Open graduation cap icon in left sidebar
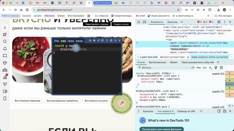234x131 pixels. tap(5, 63)
